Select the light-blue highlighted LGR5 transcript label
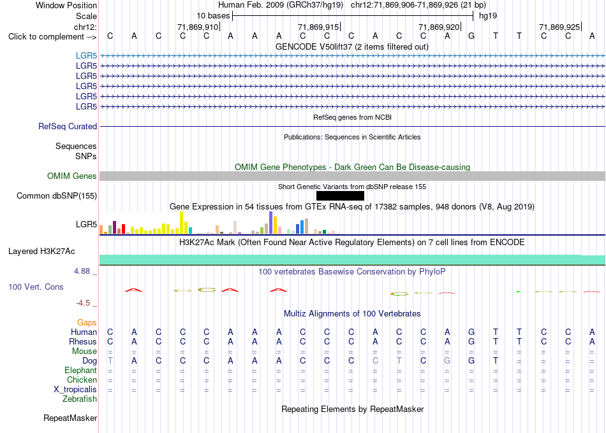Image resolution: width=606 pixels, height=433 pixels. pyautogui.click(x=86, y=56)
